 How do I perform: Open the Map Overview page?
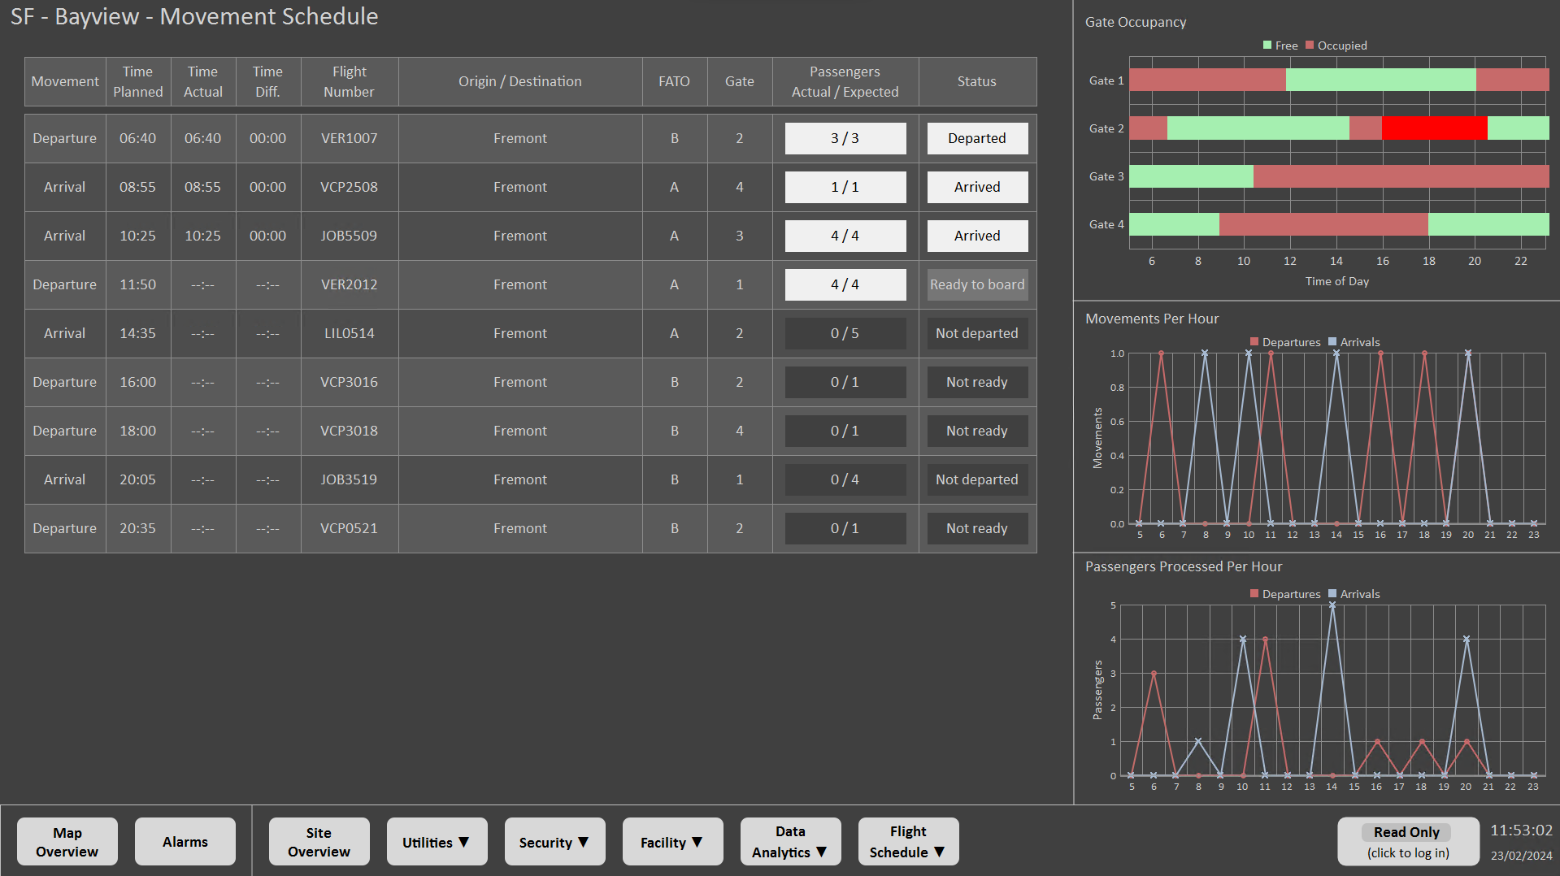pyautogui.click(x=67, y=842)
